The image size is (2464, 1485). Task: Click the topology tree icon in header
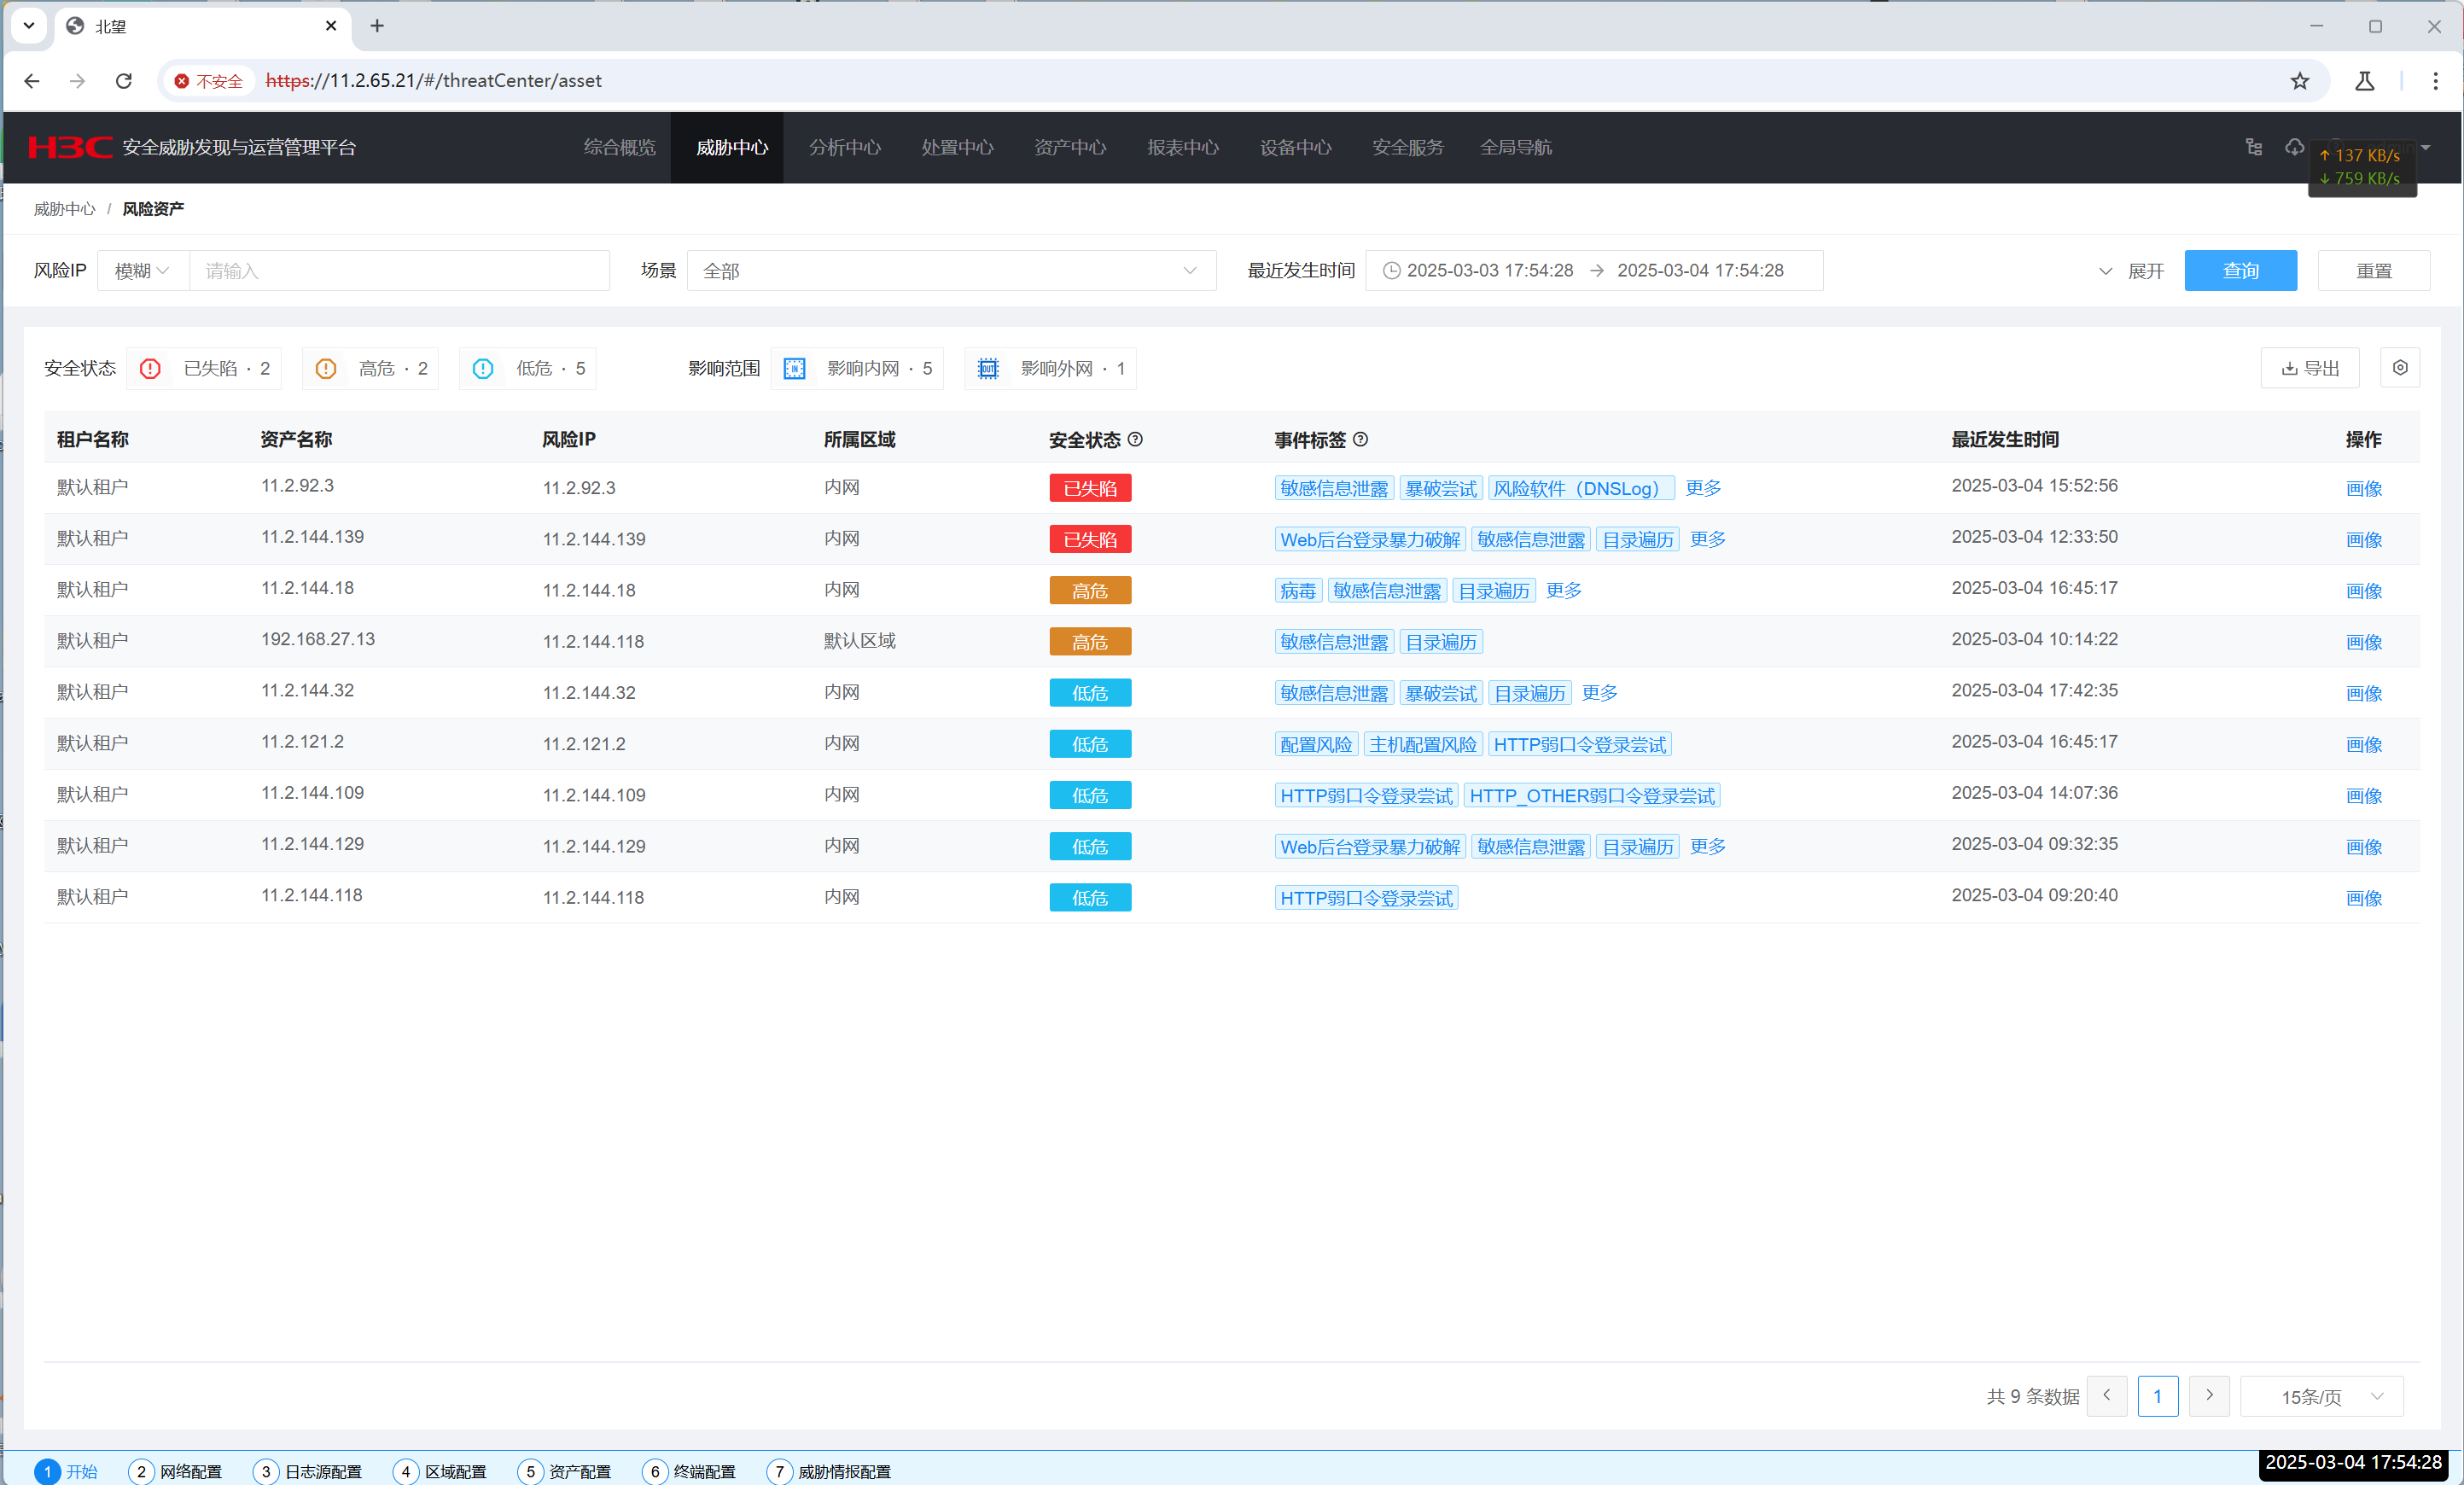pyautogui.click(x=2254, y=147)
